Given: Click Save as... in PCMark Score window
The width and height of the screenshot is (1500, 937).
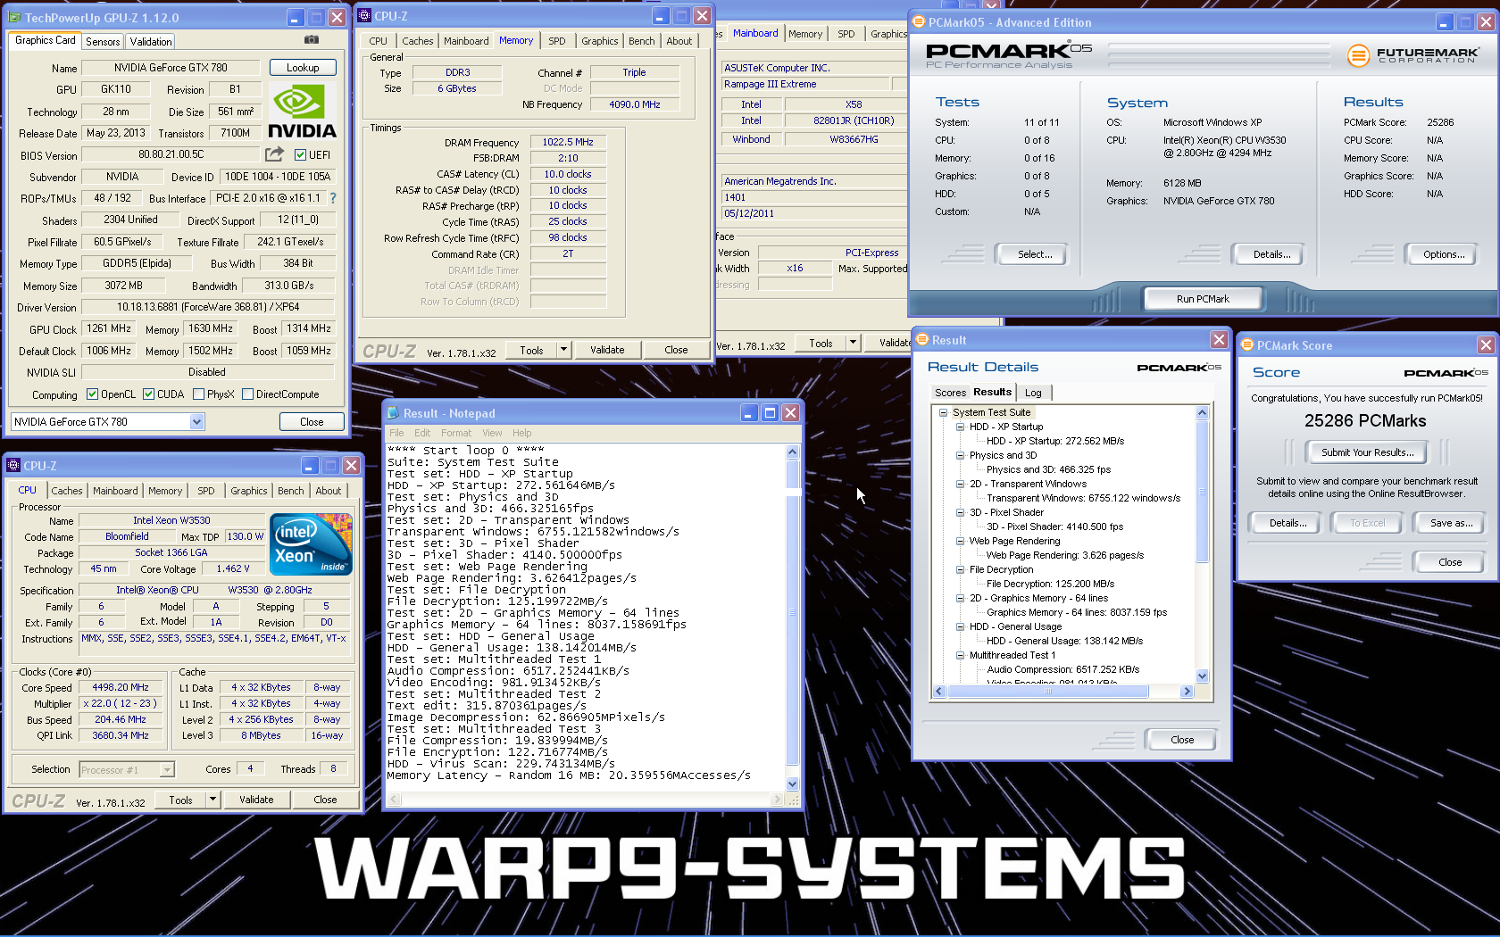Looking at the screenshot, I should point(1451,523).
